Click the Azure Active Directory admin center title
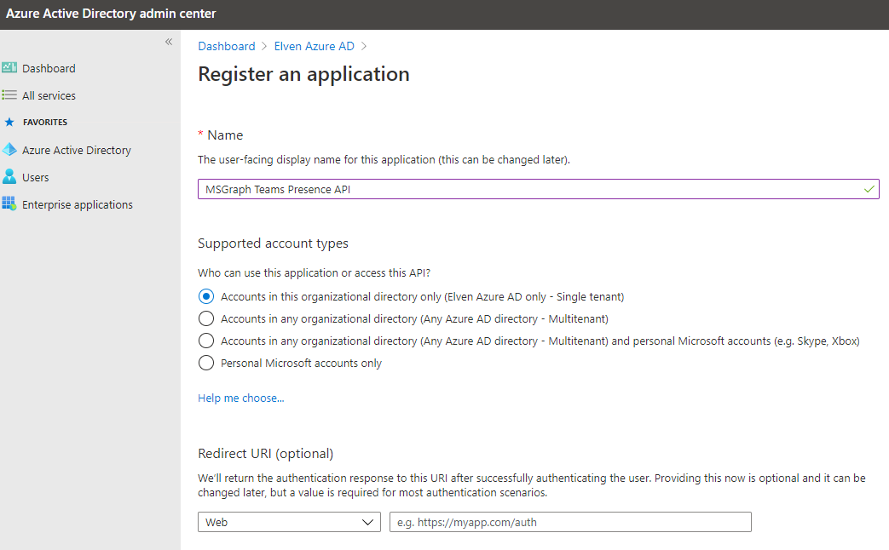Image resolution: width=889 pixels, height=550 pixels. click(x=111, y=14)
